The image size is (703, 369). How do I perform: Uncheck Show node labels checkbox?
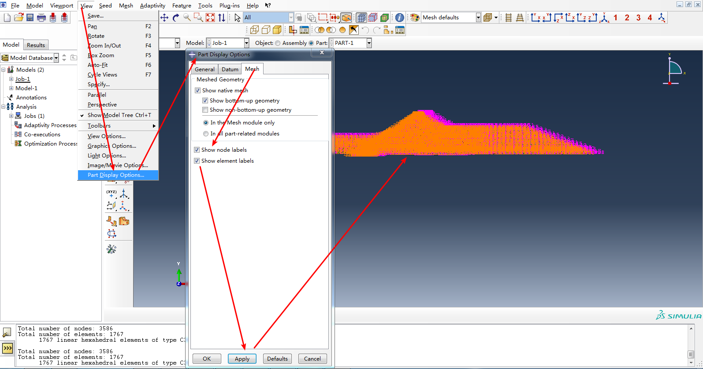(x=197, y=150)
